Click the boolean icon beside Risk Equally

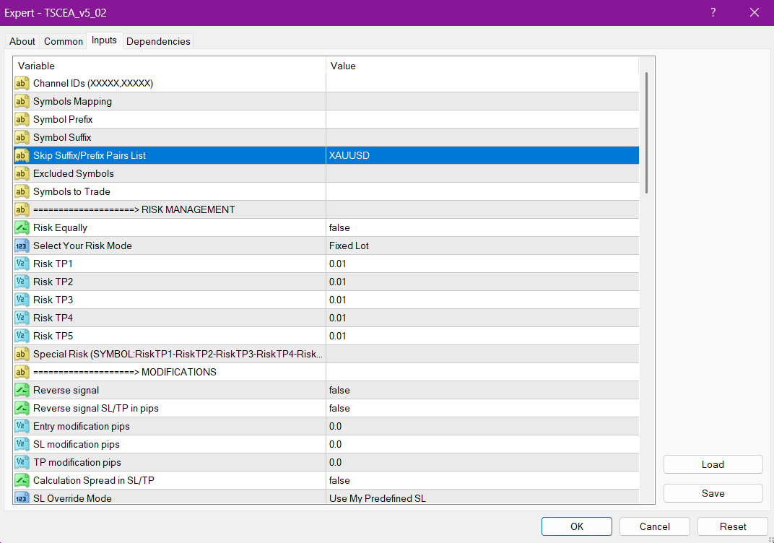pyautogui.click(x=22, y=227)
